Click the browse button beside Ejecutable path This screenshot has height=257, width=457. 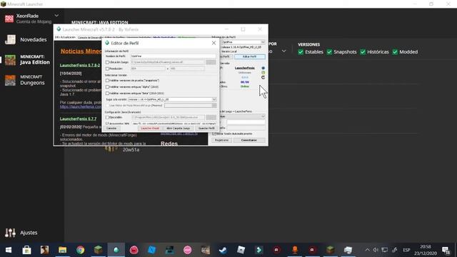[211, 117]
